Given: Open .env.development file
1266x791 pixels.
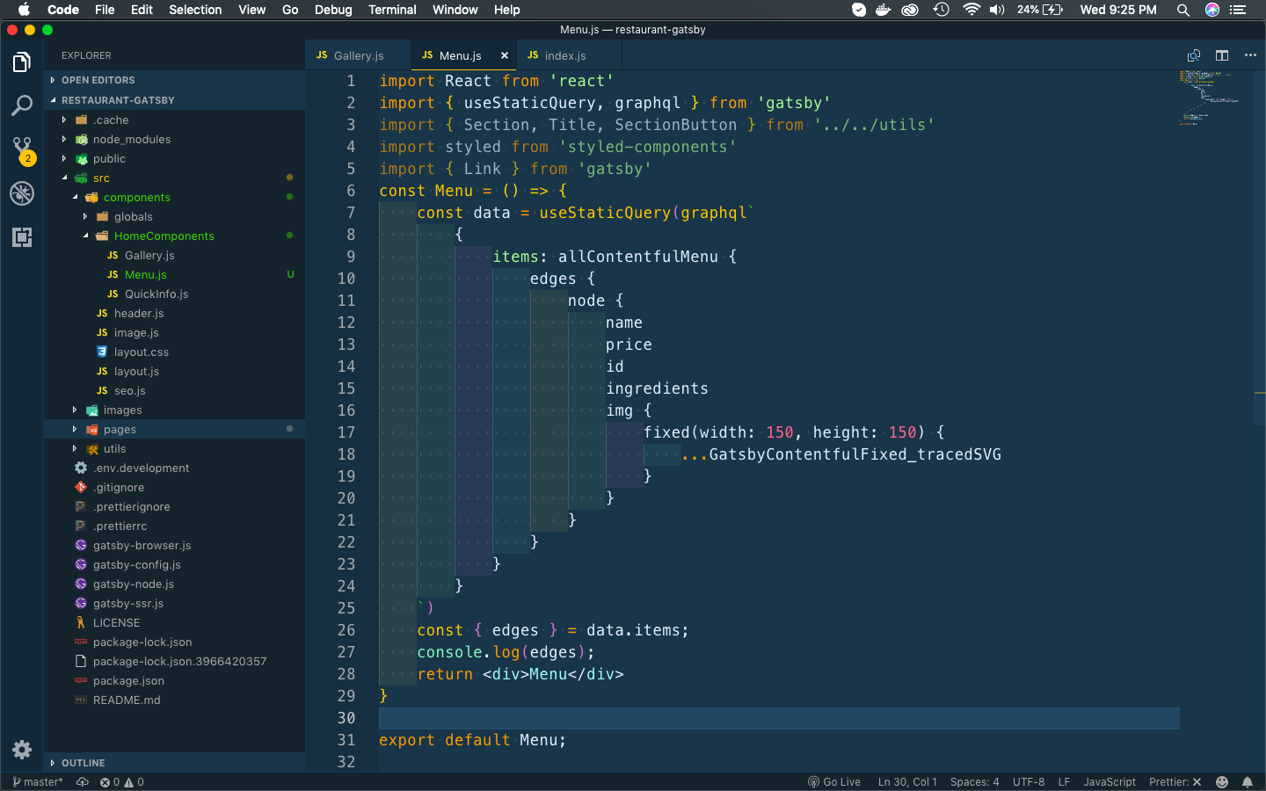Looking at the screenshot, I should click(175, 468).
